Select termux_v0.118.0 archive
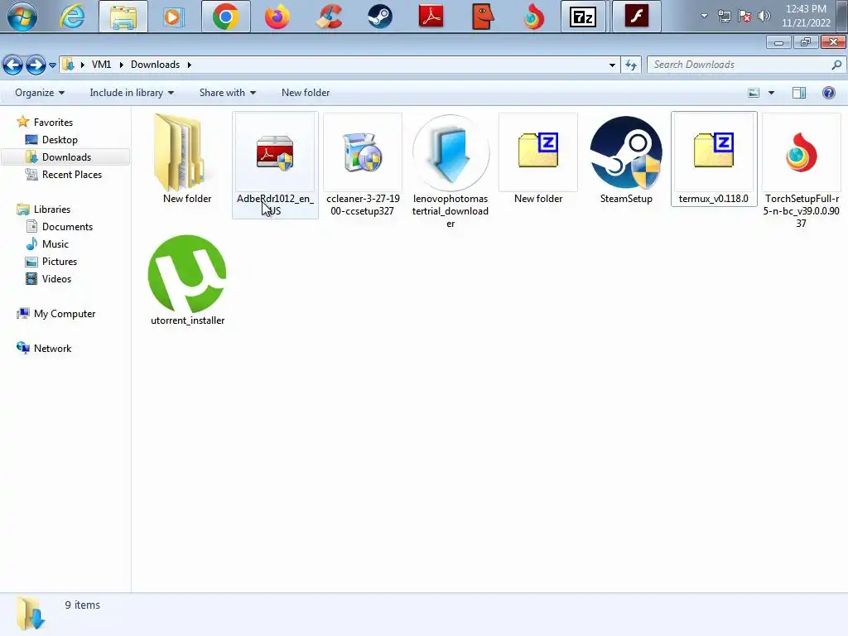The width and height of the screenshot is (848, 636). click(x=714, y=158)
